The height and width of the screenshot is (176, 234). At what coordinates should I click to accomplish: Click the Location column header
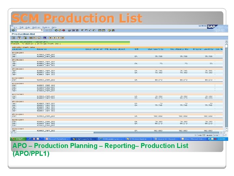(17, 49)
